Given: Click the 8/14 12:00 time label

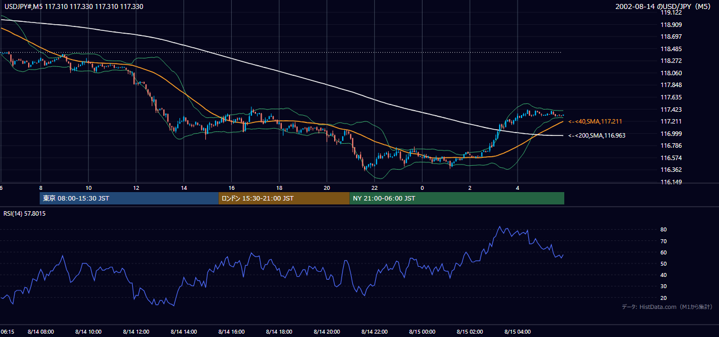Looking at the screenshot, I should 136,332.
